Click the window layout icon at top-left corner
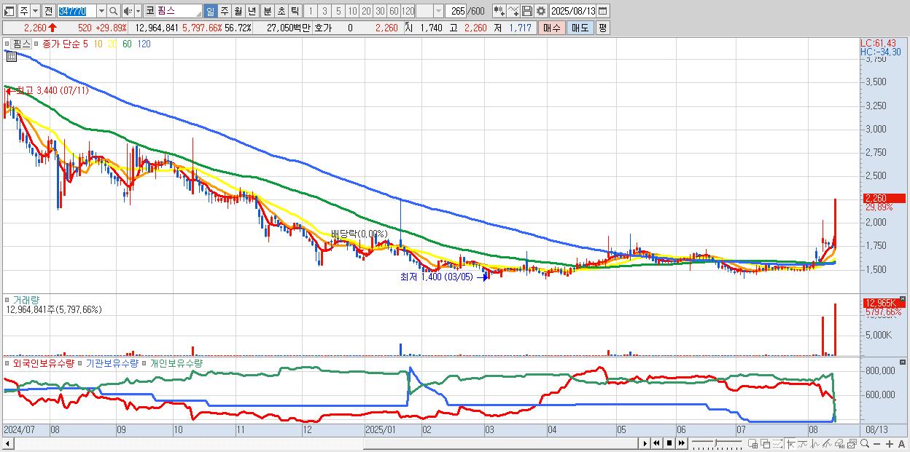The height and width of the screenshot is (452, 910). 9,11
